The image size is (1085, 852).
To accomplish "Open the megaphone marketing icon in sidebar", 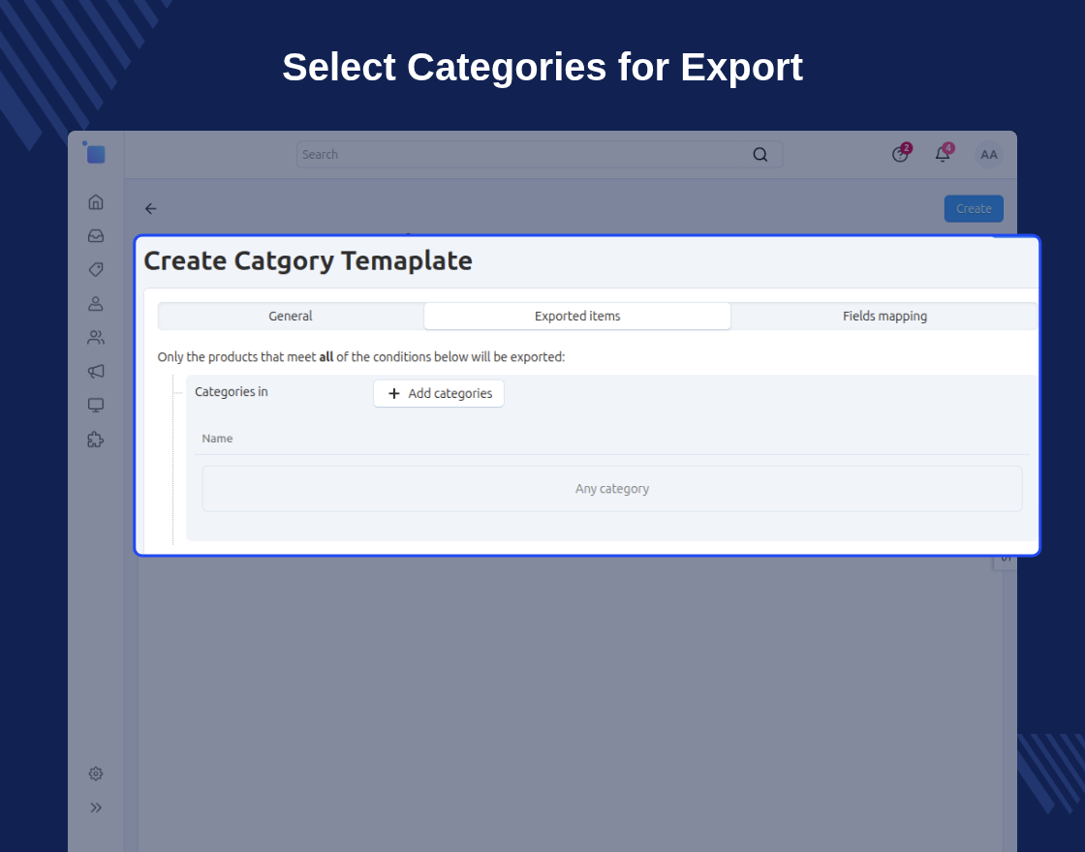I will coord(96,372).
